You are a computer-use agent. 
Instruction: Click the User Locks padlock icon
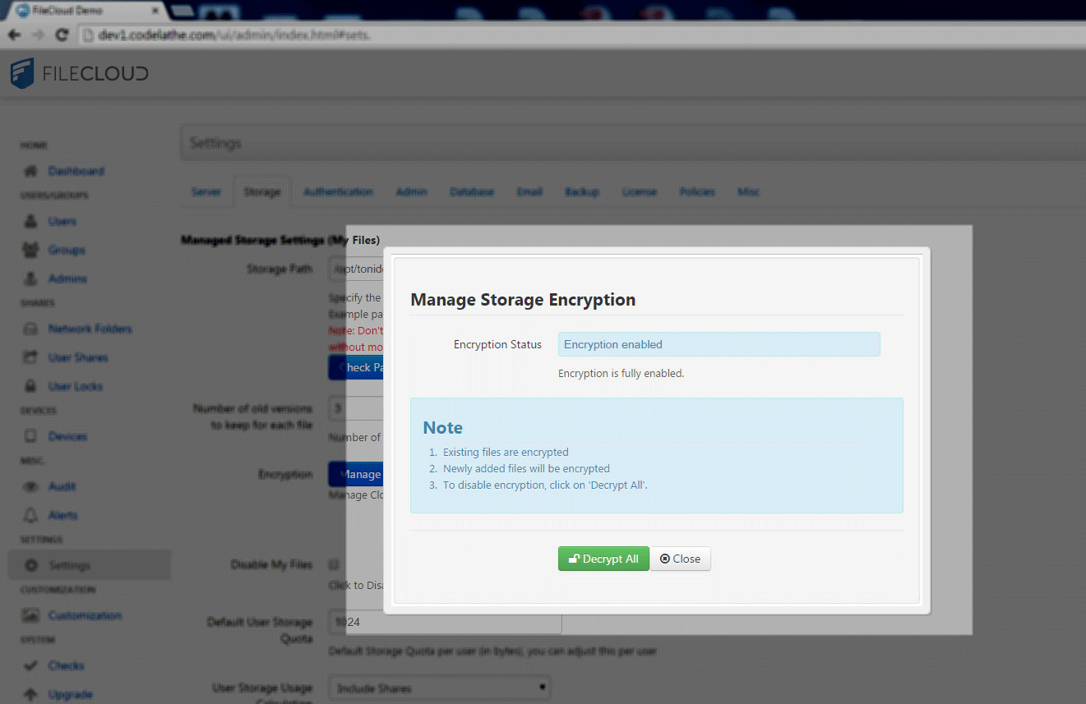coord(30,386)
